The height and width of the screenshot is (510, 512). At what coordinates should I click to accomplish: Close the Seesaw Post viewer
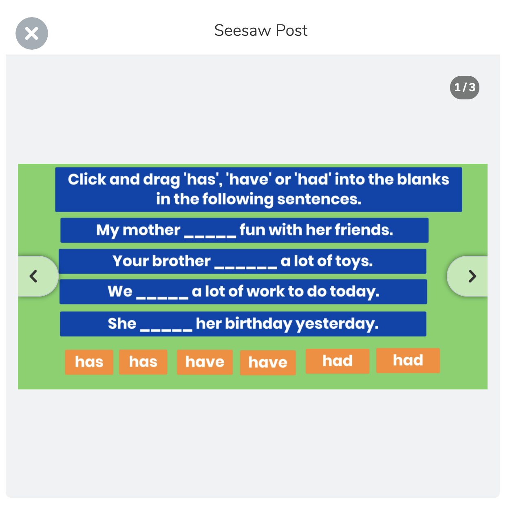pos(32,33)
